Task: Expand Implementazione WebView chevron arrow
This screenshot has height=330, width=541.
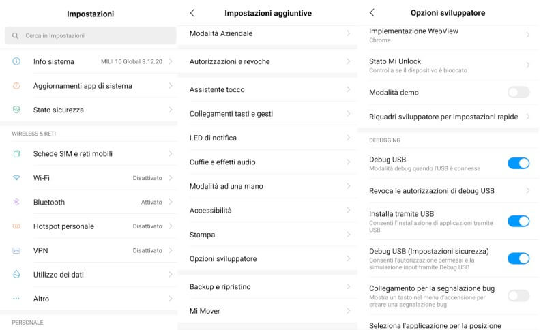Action: [x=528, y=35]
